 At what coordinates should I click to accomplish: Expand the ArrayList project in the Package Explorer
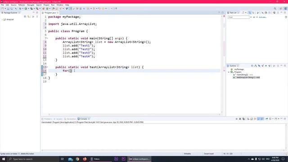pos(2,19)
